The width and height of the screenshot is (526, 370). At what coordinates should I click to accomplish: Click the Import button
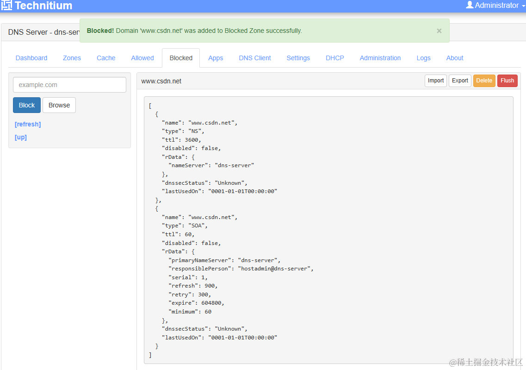pos(435,81)
